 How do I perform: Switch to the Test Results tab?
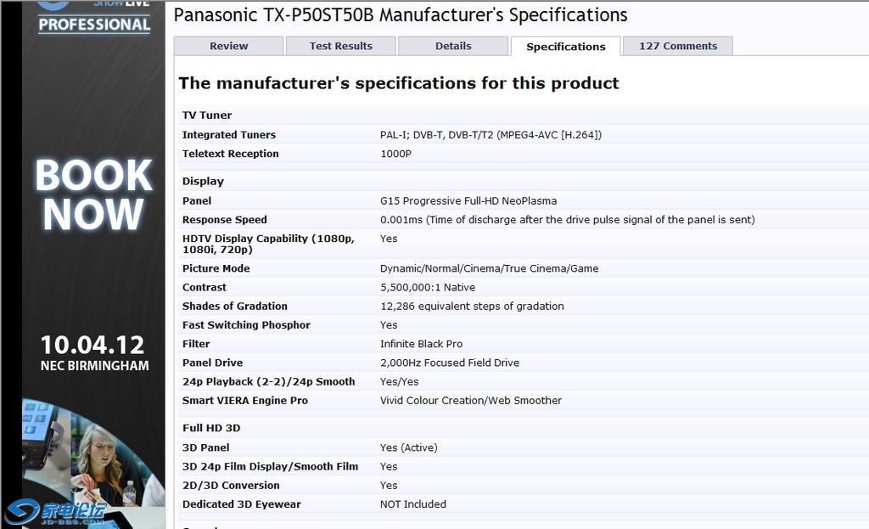coord(340,46)
